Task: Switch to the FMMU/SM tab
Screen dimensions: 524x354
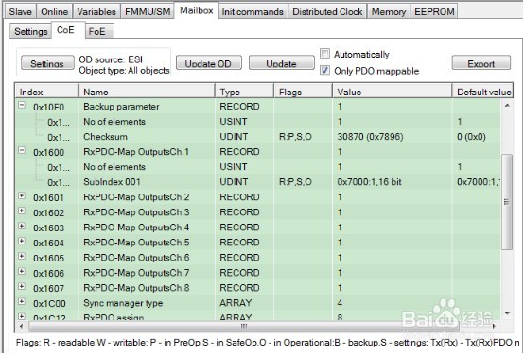Action: pos(148,11)
